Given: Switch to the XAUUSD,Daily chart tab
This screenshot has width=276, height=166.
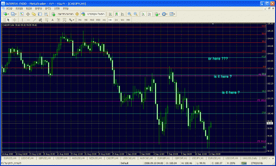Looking at the screenshot, I should coord(250,158).
